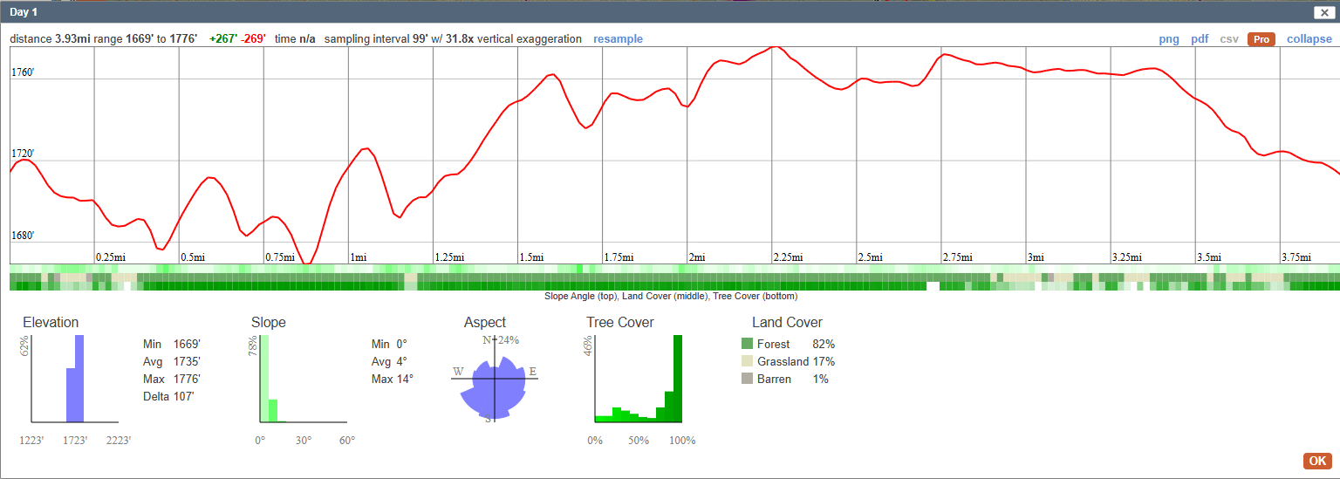
Task: Click the time n/a text
Action: click(x=295, y=39)
